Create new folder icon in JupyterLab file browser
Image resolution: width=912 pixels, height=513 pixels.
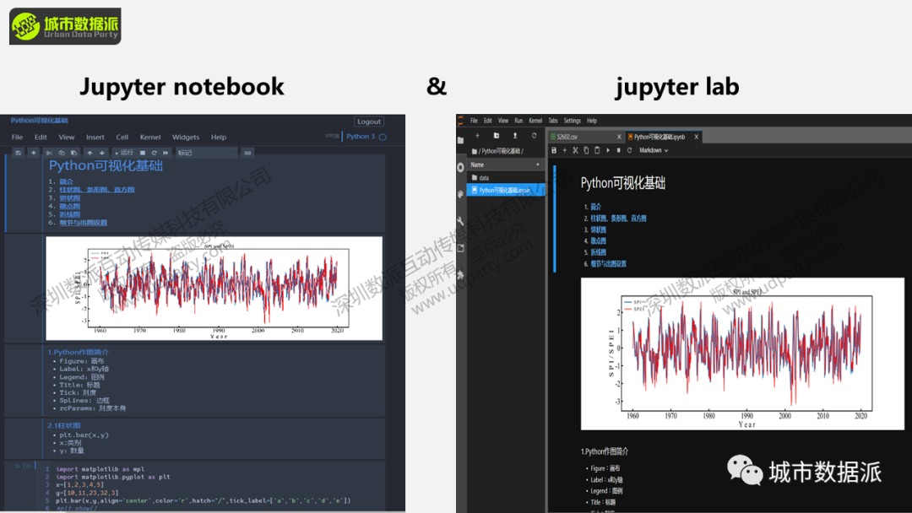click(x=497, y=135)
